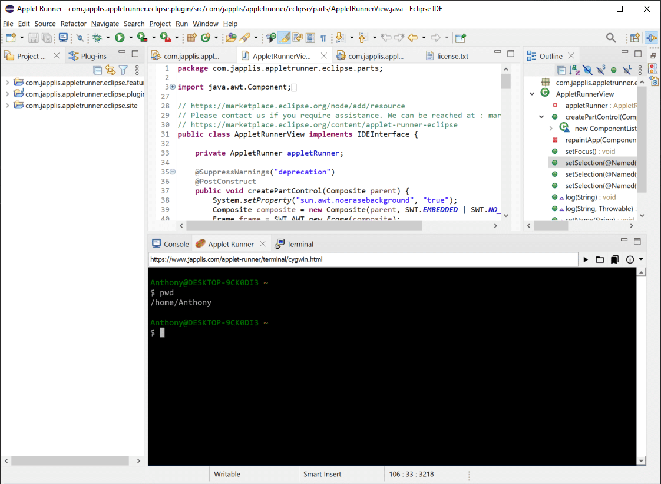Click the yellow Back navigation arrow

pyautogui.click(x=413, y=38)
